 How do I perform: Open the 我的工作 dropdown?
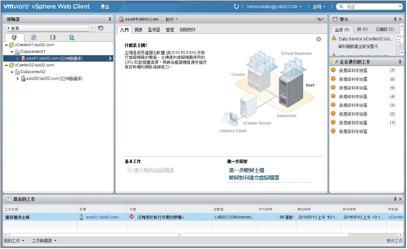(x=14, y=241)
